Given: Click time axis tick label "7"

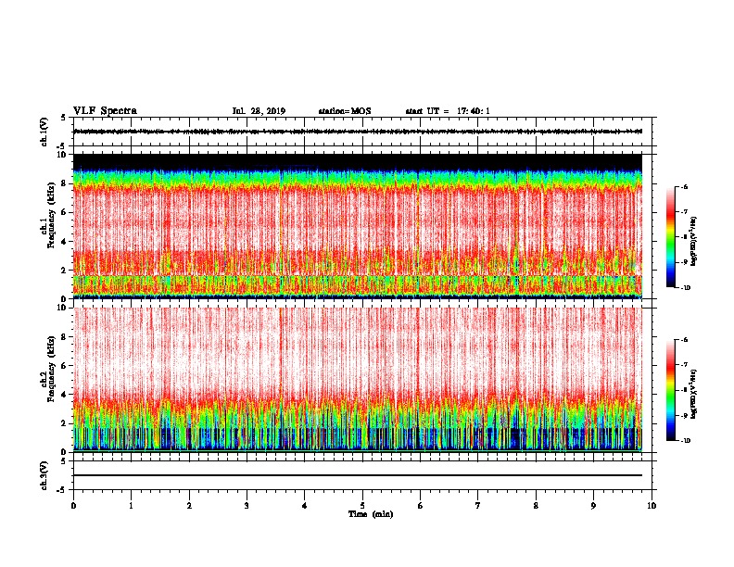Looking at the screenshot, I should click(478, 506).
